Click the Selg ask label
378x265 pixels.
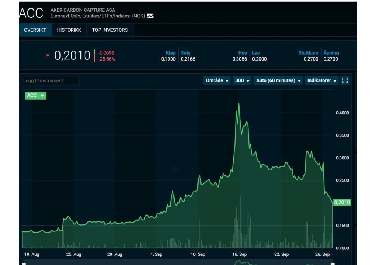(x=186, y=53)
